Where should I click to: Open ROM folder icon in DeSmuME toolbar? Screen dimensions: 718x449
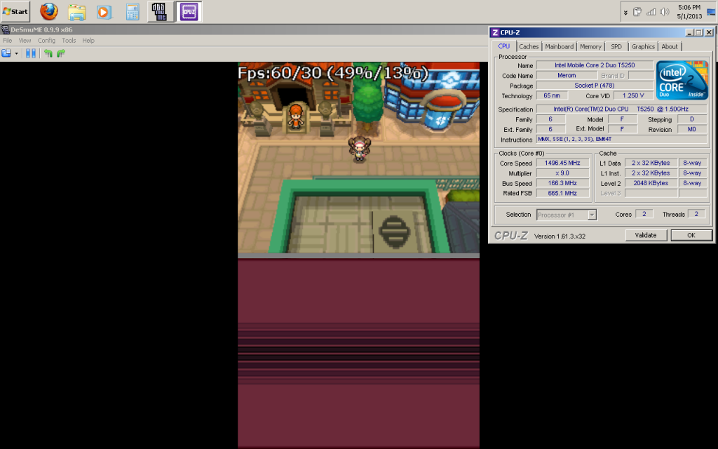pos(6,53)
